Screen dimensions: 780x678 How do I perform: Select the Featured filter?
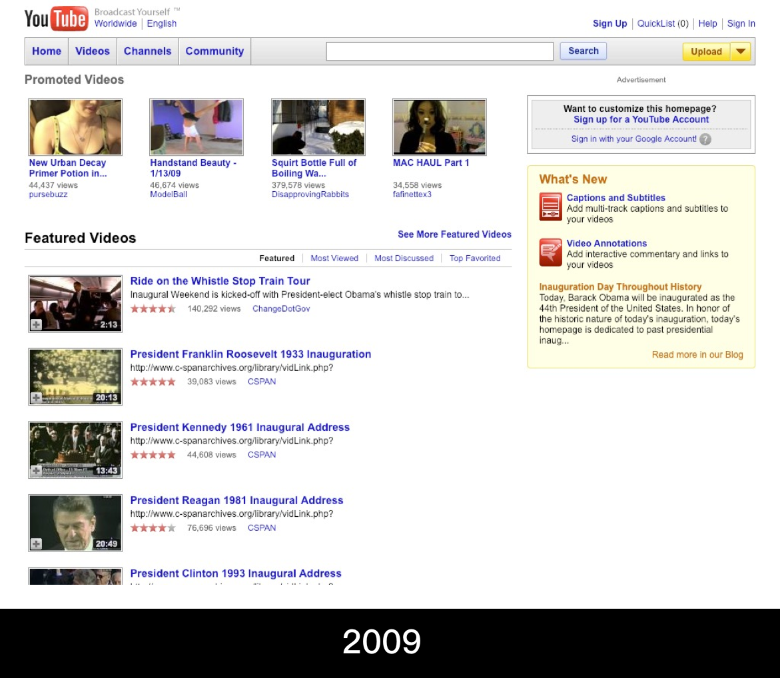[276, 258]
